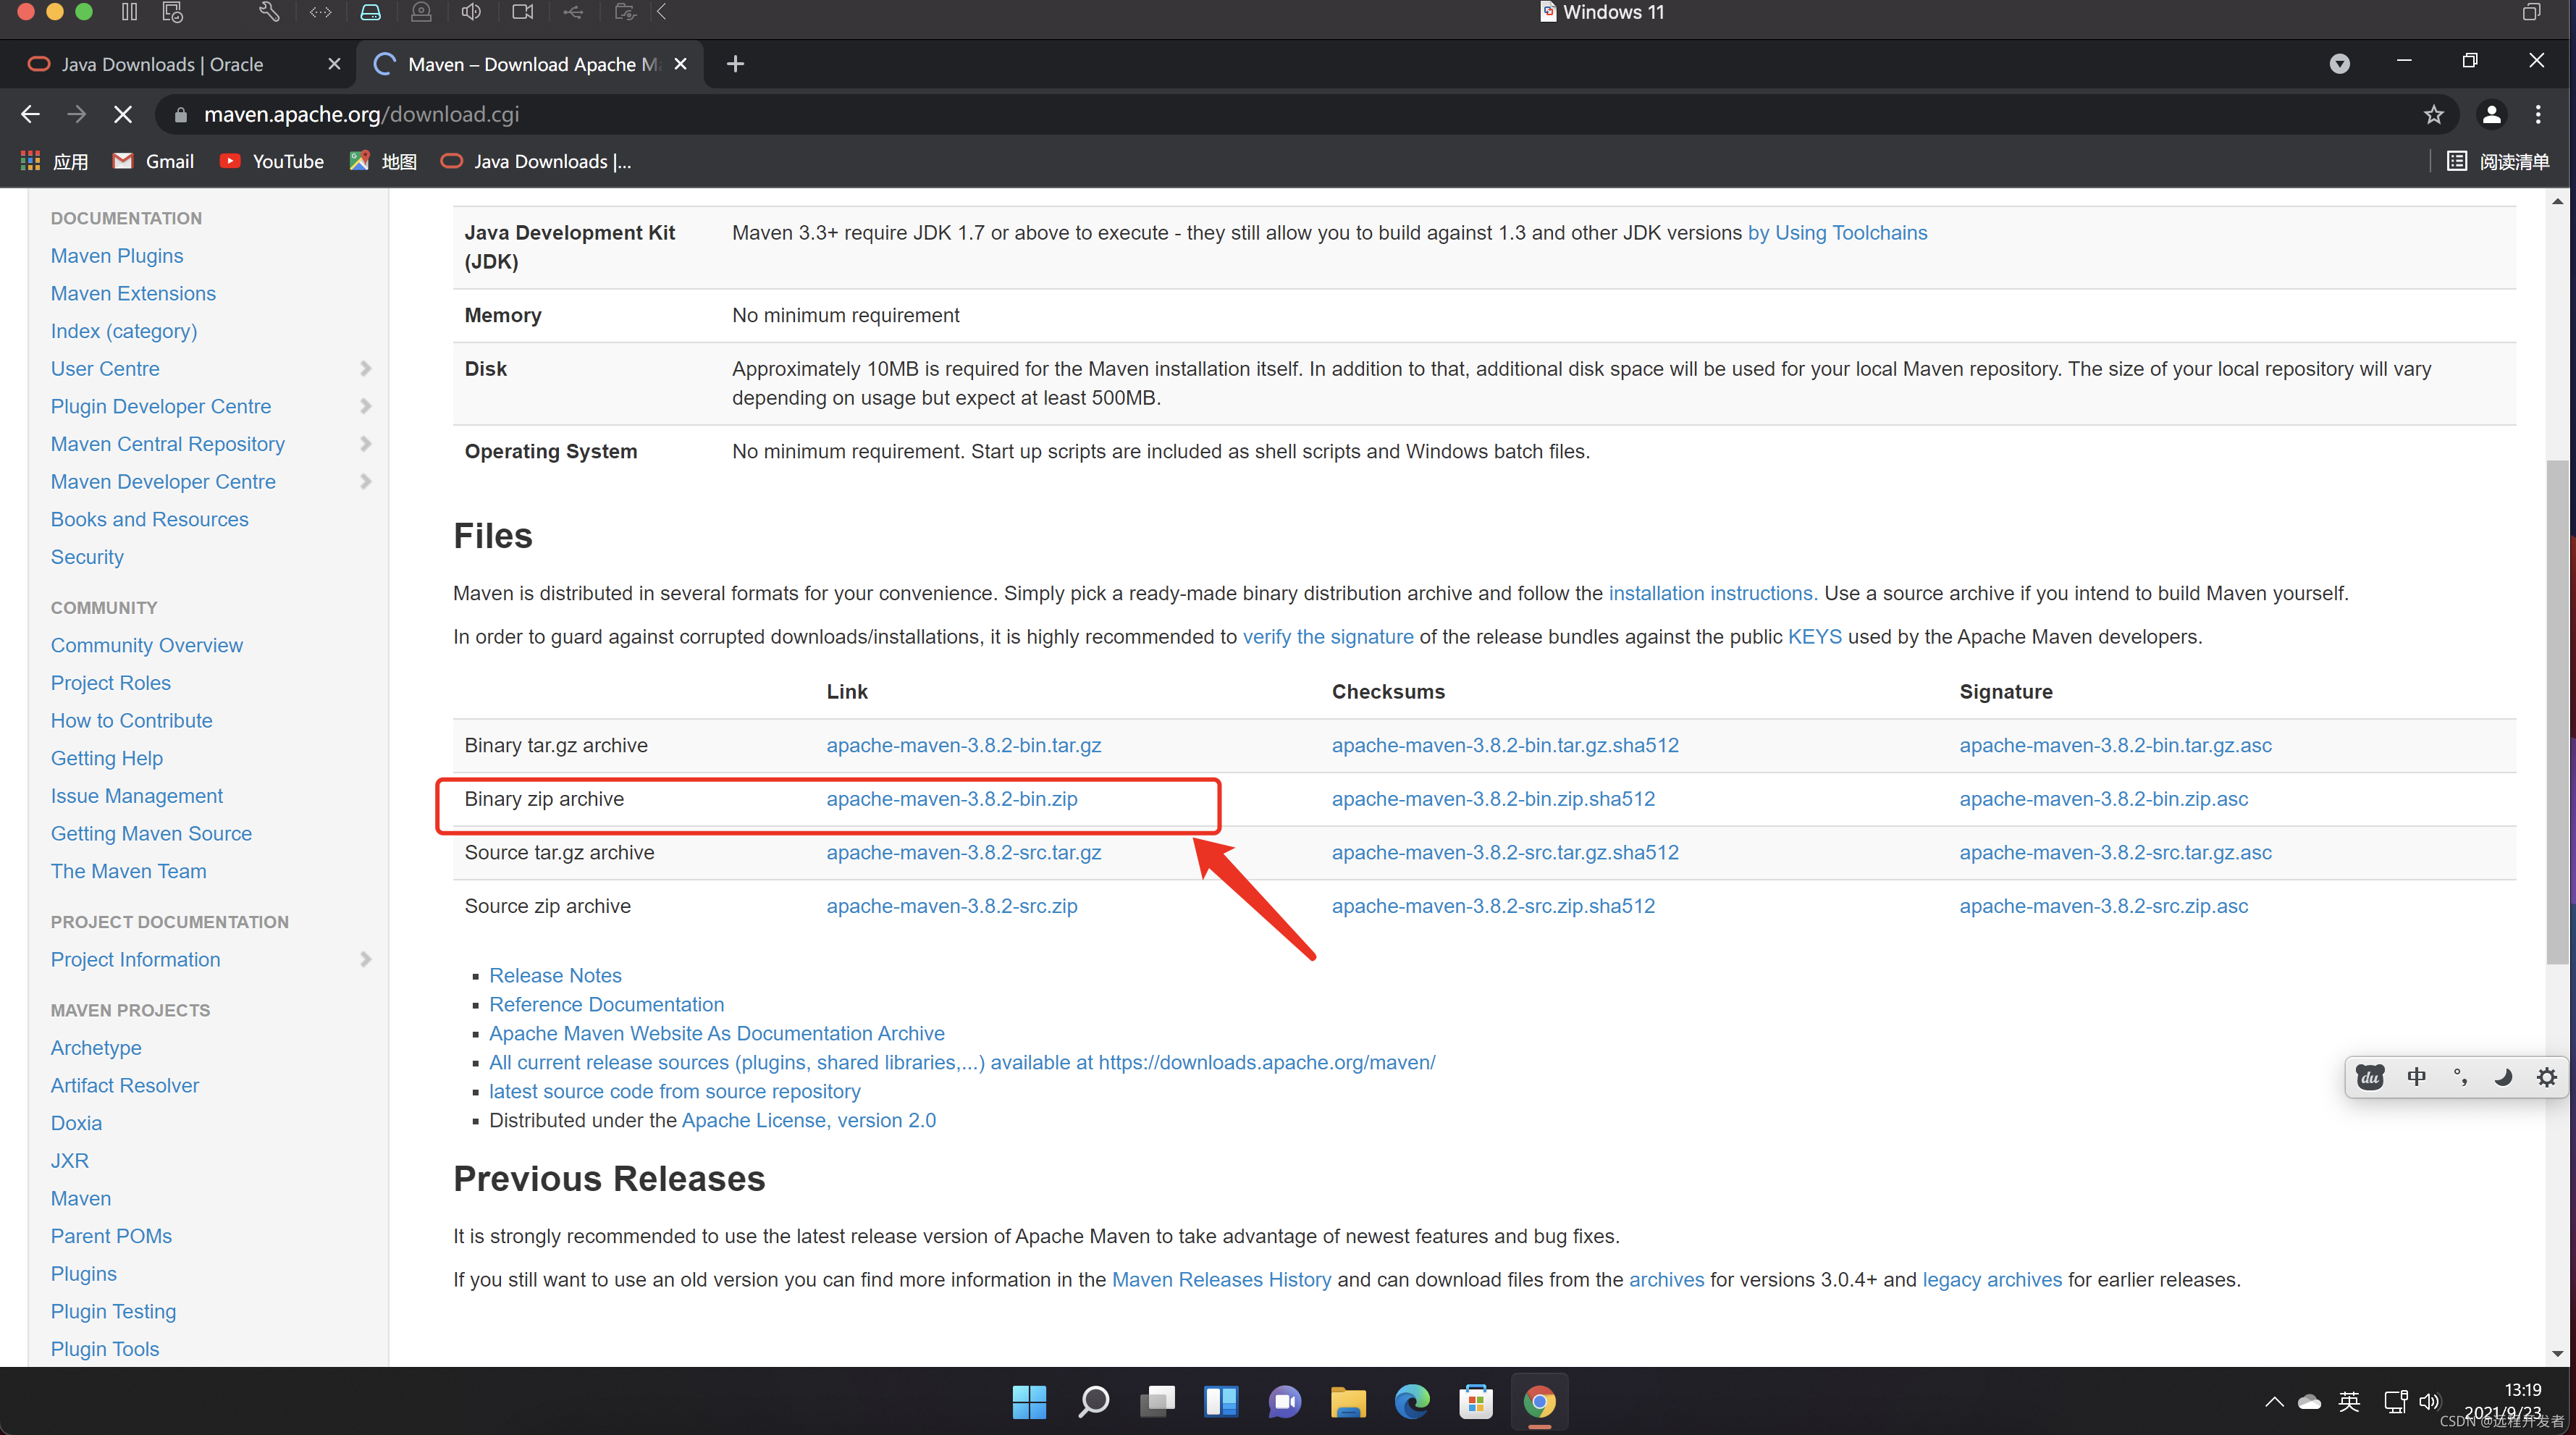This screenshot has width=2576, height=1435.
Task: Open apache-maven-3.8.2-src.zip.sha512 checksum
Action: pyautogui.click(x=1493, y=907)
